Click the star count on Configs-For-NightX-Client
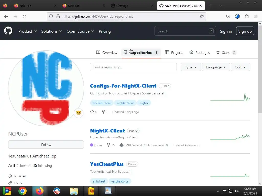 tap(93, 112)
